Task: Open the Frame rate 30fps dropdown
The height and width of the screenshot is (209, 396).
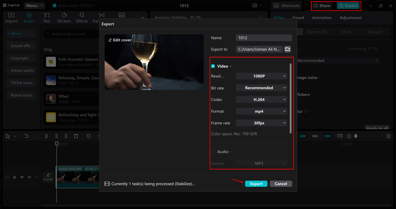Action: (261, 123)
